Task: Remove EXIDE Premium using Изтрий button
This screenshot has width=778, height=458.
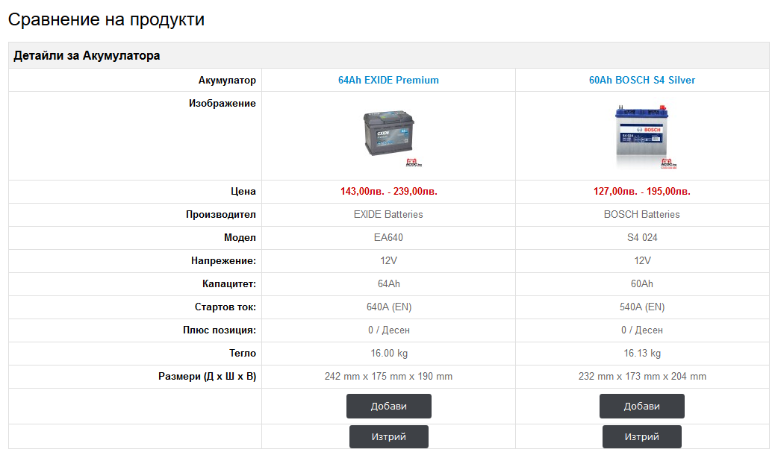Action: (x=389, y=436)
